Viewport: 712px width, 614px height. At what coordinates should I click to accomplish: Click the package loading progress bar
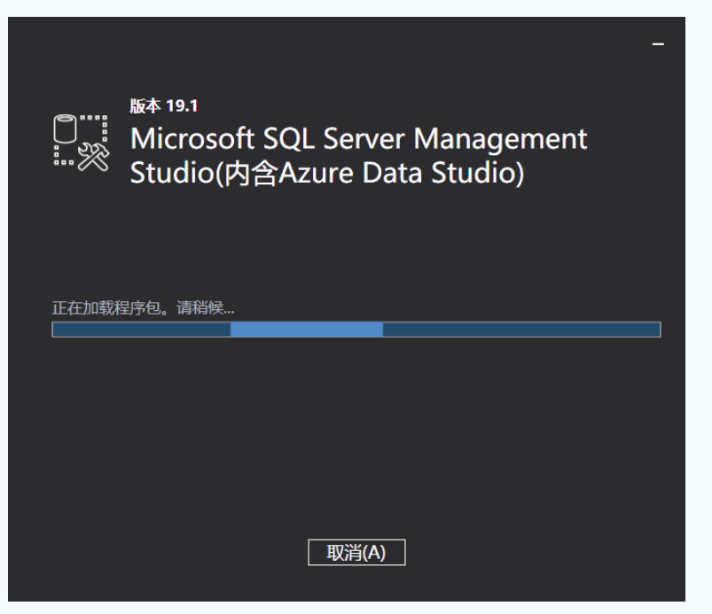tap(356, 330)
